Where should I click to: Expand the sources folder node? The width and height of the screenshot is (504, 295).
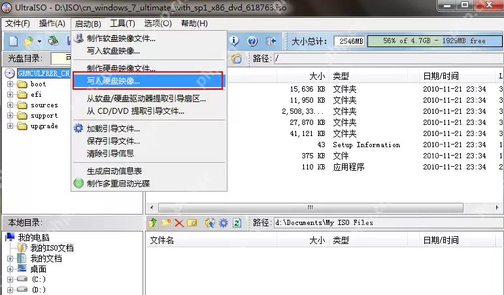tap(10, 105)
